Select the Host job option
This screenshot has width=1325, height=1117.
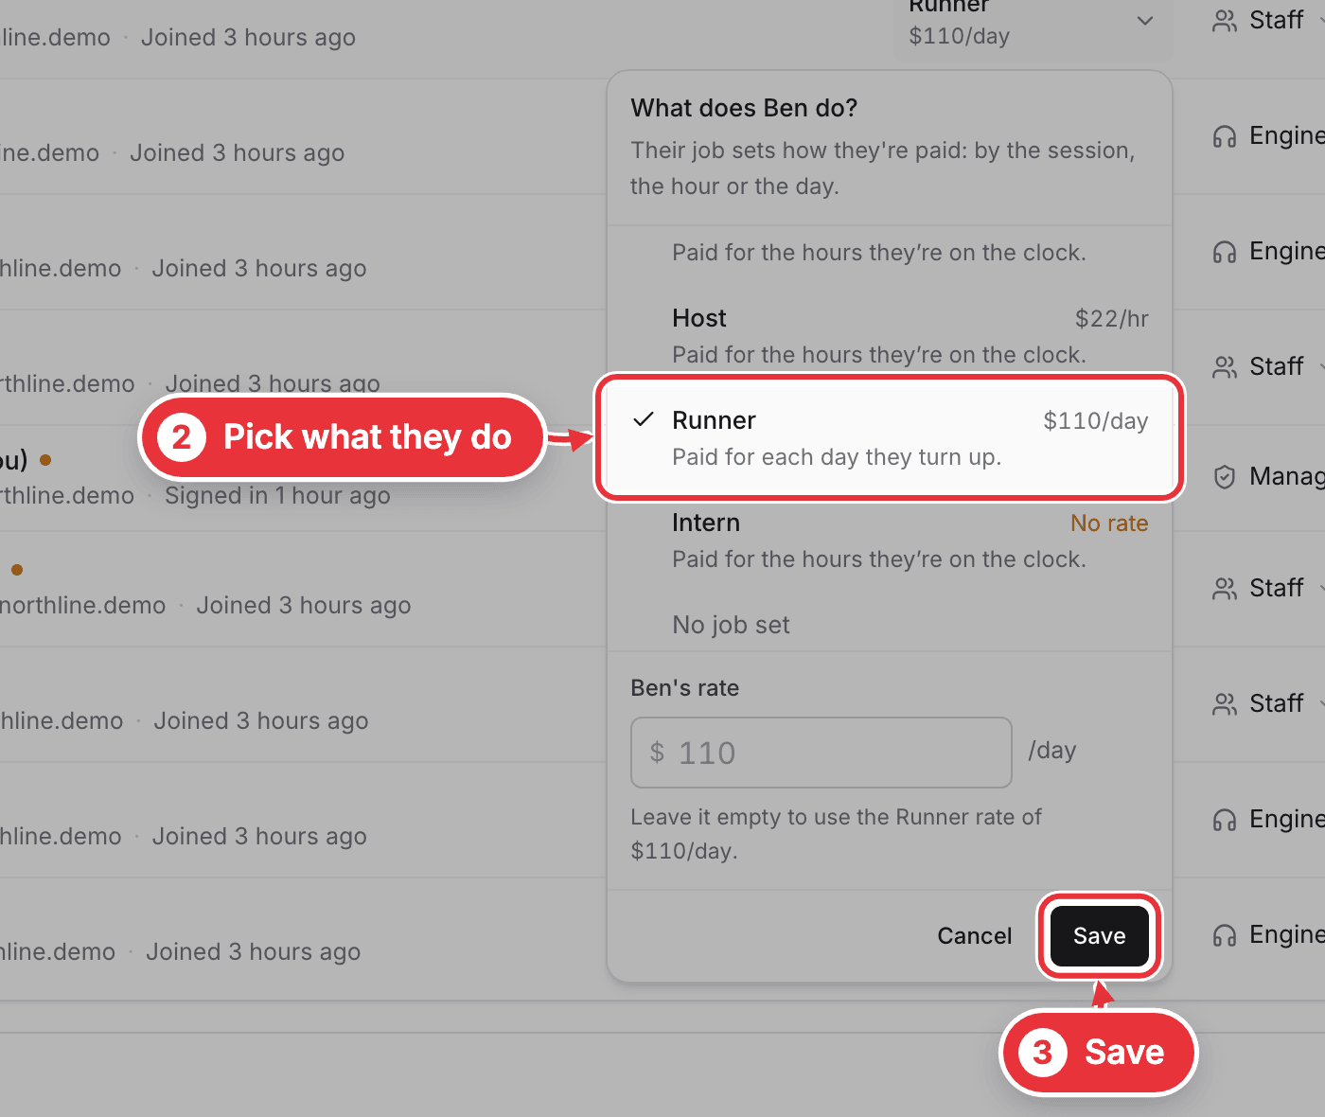click(x=890, y=336)
